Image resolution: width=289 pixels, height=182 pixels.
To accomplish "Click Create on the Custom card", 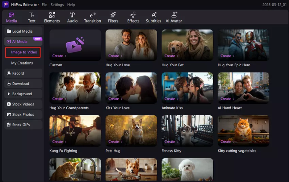I will [59, 56].
